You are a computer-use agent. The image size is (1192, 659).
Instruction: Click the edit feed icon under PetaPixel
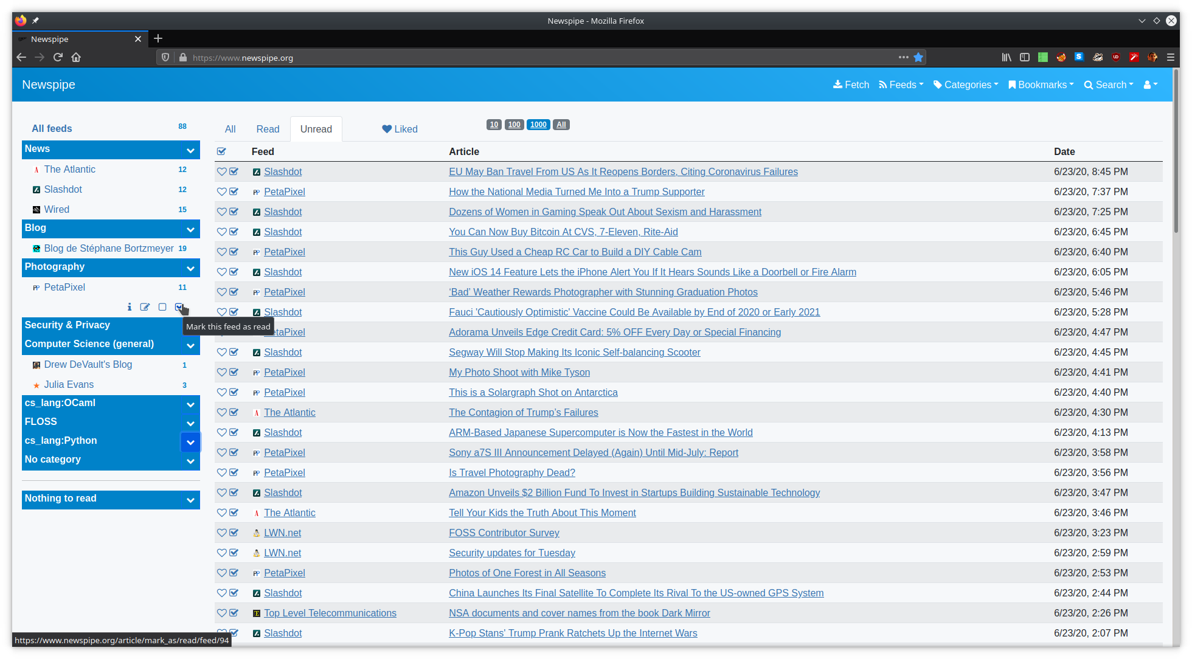pos(145,308)
